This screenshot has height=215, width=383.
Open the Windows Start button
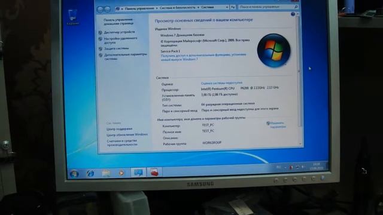pyautogui.click(x=74, y=174)
